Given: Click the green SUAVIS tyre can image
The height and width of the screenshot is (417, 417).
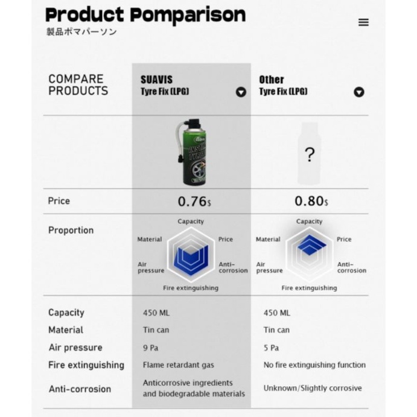Looking at the screenshot, I should 191,152.
